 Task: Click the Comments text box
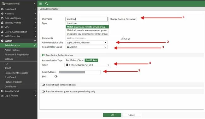pos(94,38)
